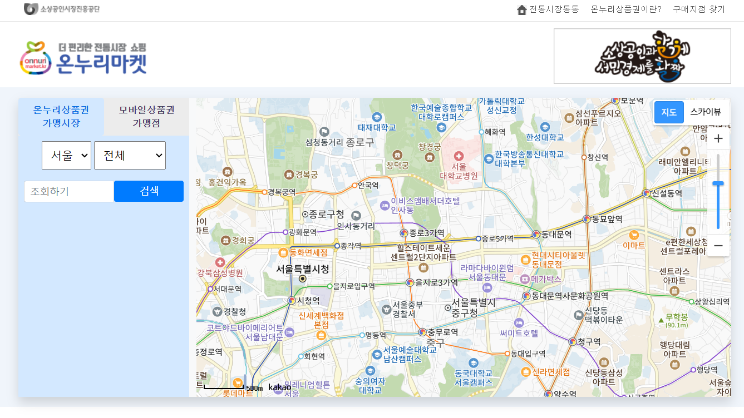Select the 지도 view mode
Screen dimensions: 744x418
click(669, 112)
